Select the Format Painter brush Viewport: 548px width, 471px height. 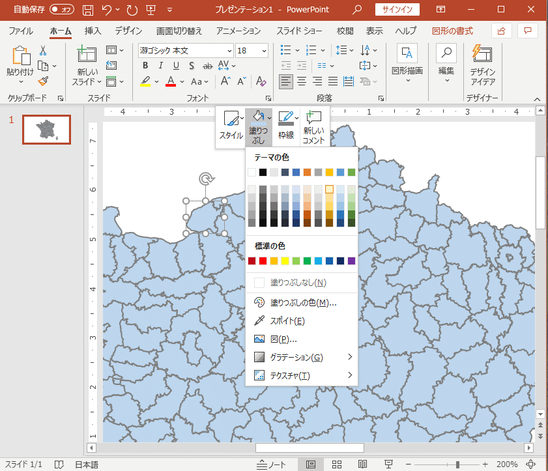click(43, 81)
